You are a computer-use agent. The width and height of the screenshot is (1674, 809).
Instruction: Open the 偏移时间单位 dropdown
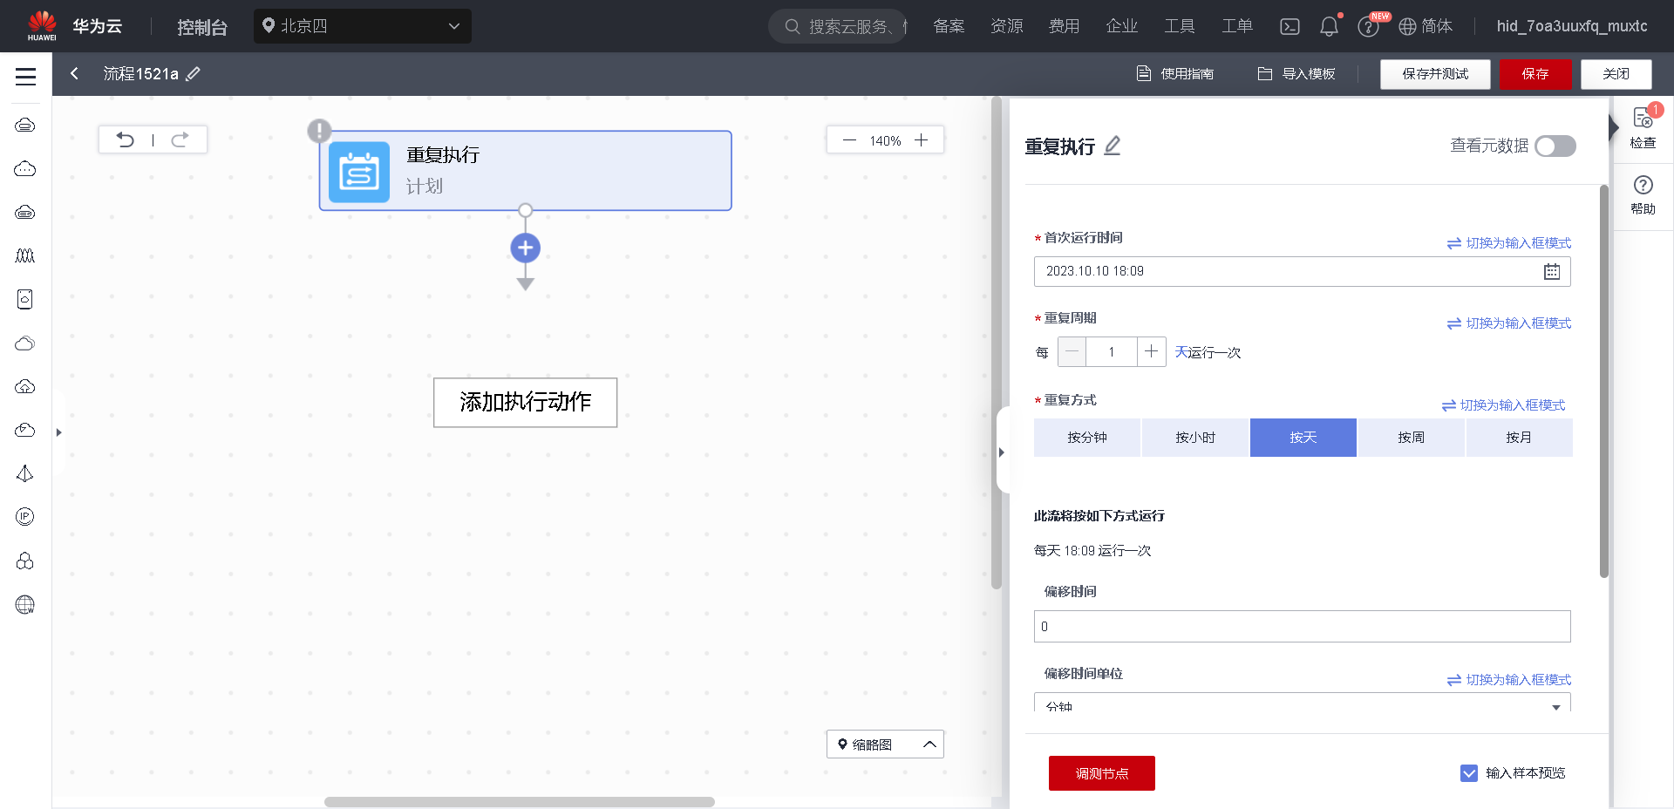(1303, 704)
